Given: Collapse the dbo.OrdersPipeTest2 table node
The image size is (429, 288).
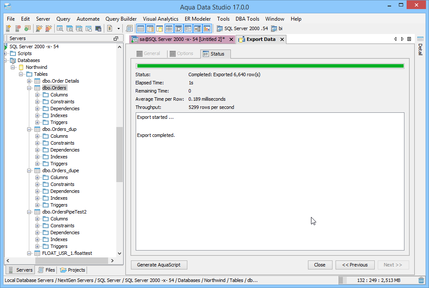Looking at the screenshot, I should coord(29,212).
